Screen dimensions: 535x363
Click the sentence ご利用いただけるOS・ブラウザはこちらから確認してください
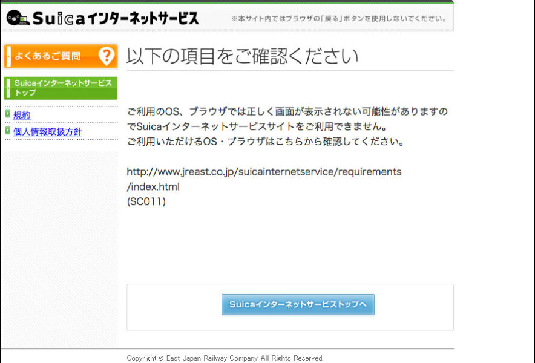[266, 141]
